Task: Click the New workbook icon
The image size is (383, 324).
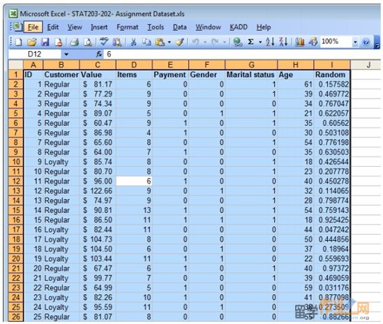Action: (x=19, y=43)
